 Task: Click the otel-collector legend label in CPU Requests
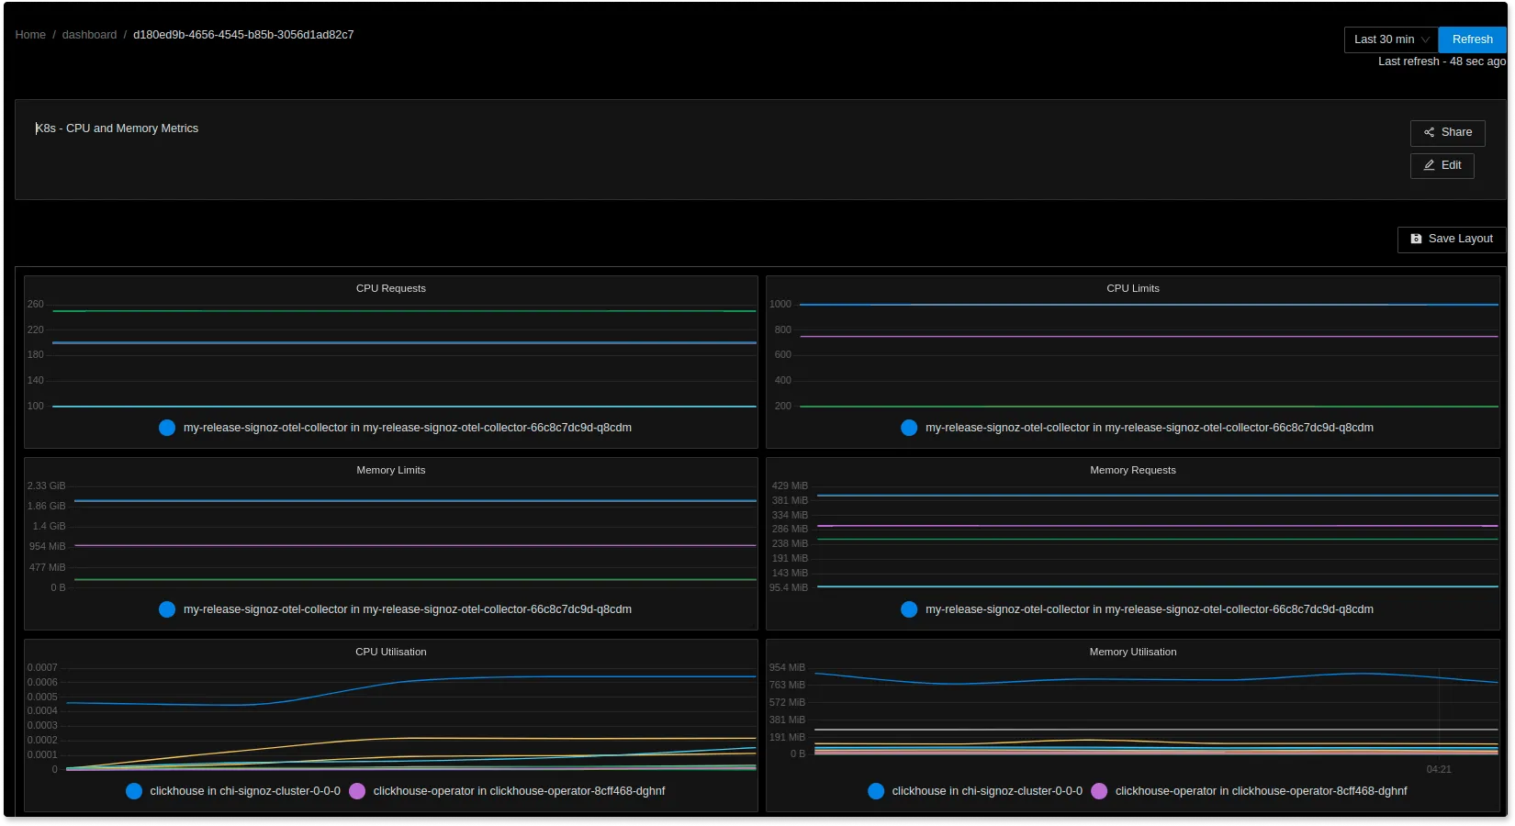click(x=407, y=428)
